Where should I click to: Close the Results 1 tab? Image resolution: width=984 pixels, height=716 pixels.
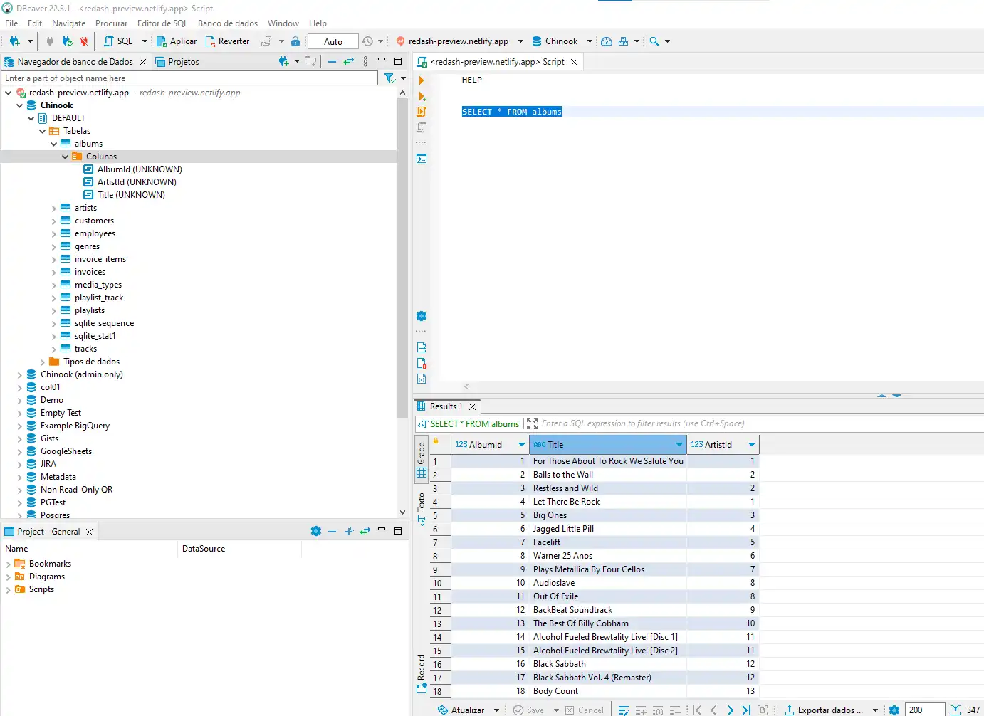coord(472,406)
